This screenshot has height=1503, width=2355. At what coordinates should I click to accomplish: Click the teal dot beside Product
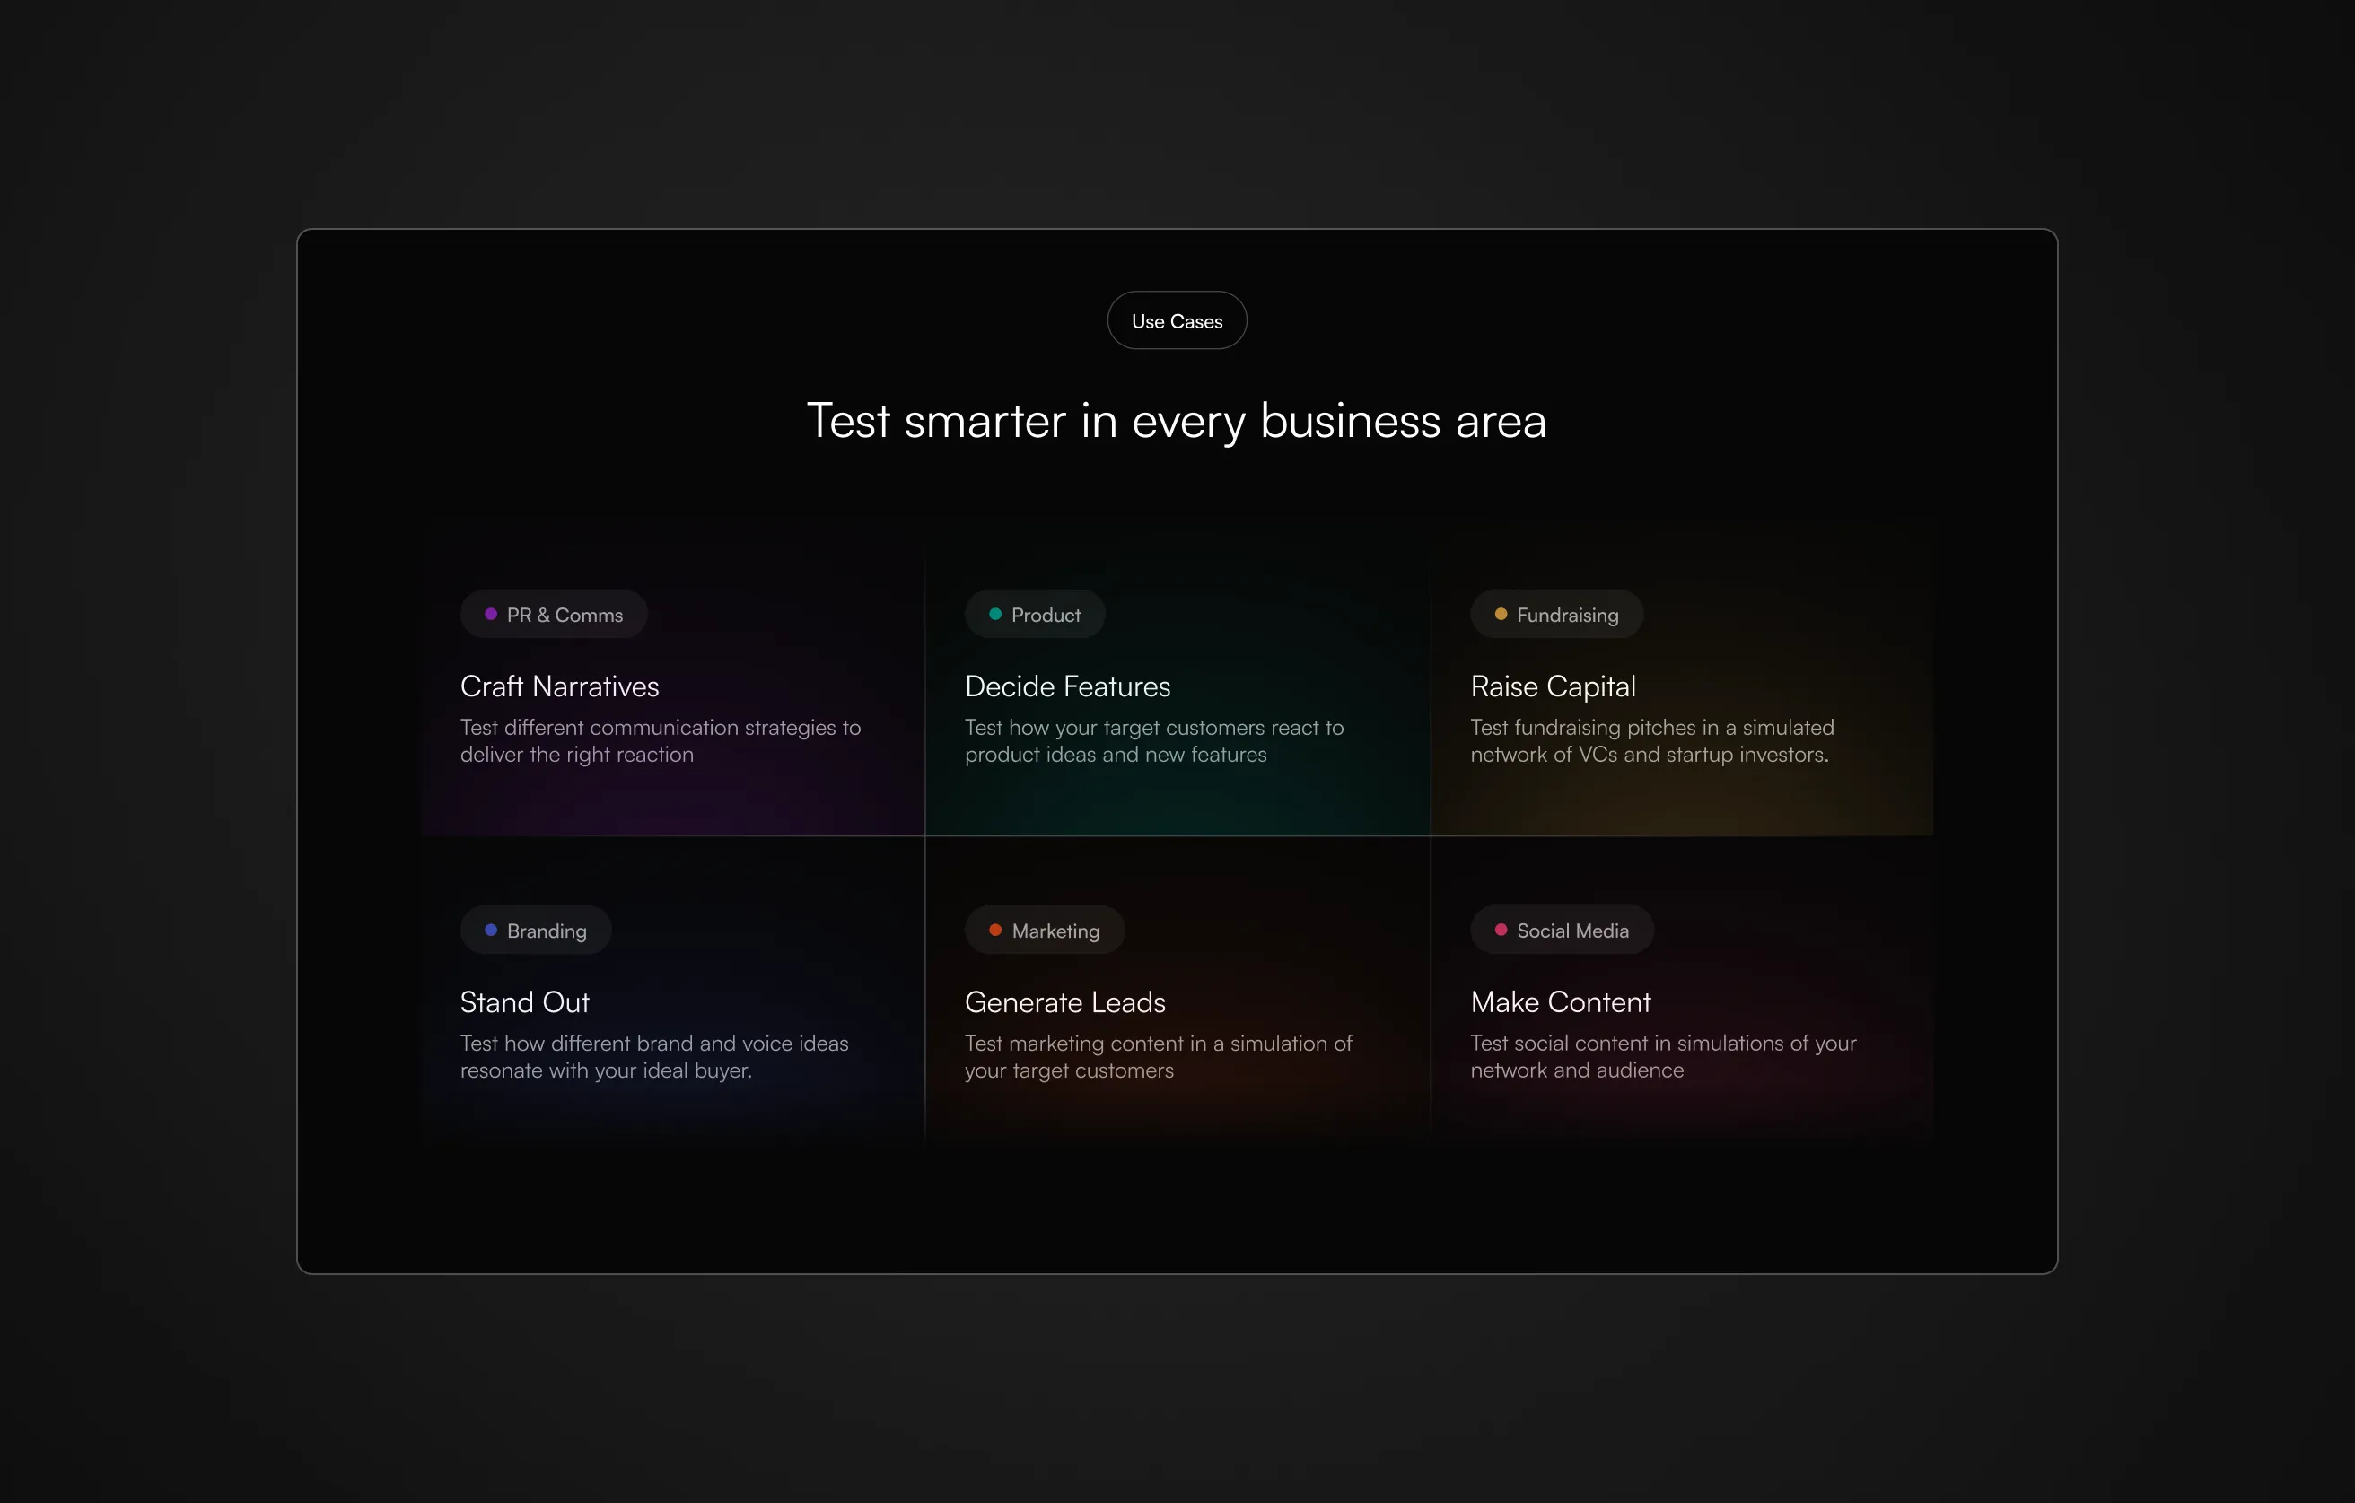[994, 614]
